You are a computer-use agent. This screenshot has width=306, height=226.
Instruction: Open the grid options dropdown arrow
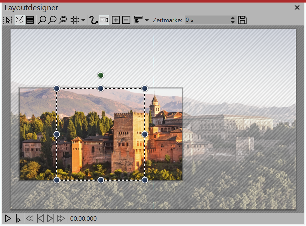83,20
